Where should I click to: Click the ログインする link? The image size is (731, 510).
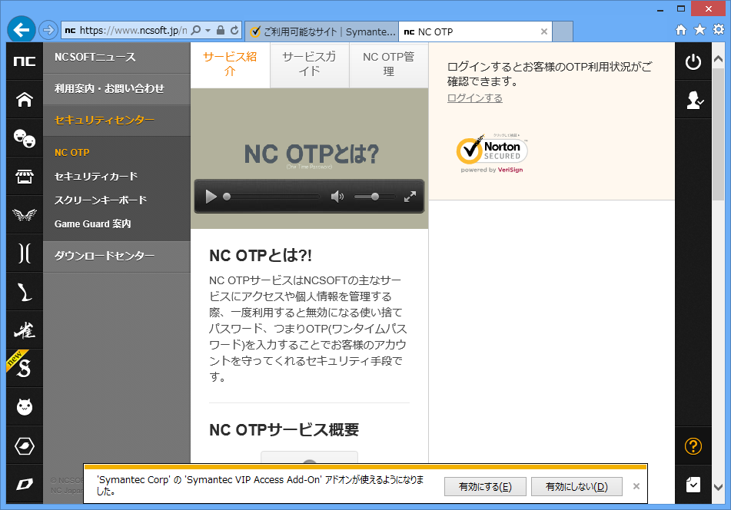coord(474,98)
